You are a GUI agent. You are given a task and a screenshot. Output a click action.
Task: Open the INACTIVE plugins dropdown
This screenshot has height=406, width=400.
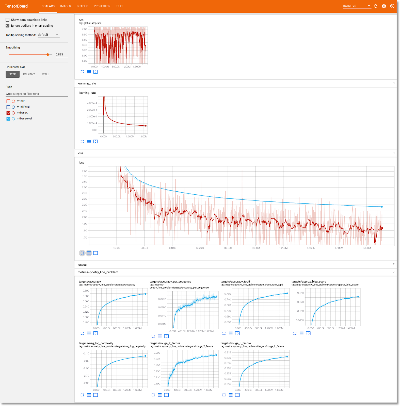[x=357, y=6]
